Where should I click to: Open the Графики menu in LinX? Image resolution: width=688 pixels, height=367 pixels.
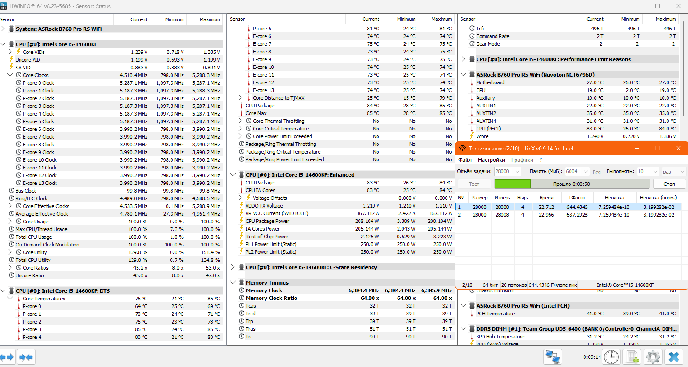522,160
